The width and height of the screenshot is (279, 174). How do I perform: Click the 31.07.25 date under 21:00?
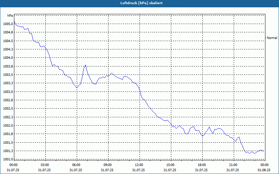(x=233, y=170)
